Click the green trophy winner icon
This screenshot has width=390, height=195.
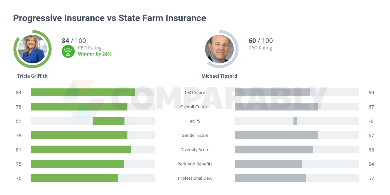(x=68, y=51)
